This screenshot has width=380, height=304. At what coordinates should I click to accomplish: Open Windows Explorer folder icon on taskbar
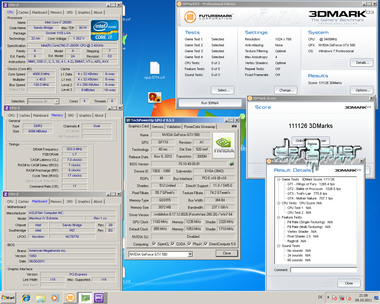coord(41,298)
